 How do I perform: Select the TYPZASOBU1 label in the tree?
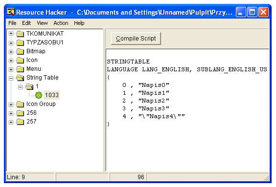coord(45,42)
